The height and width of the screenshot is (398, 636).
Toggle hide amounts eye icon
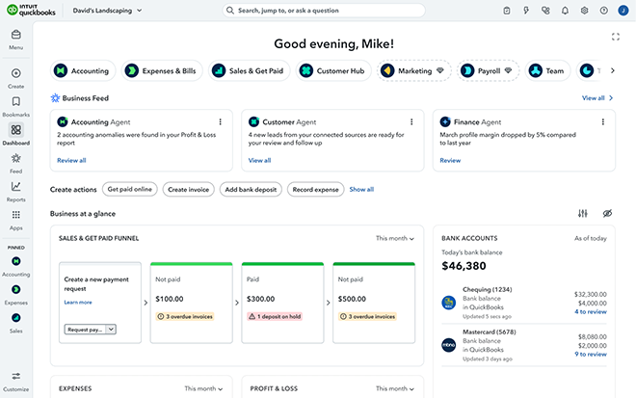tap(607, 213)
